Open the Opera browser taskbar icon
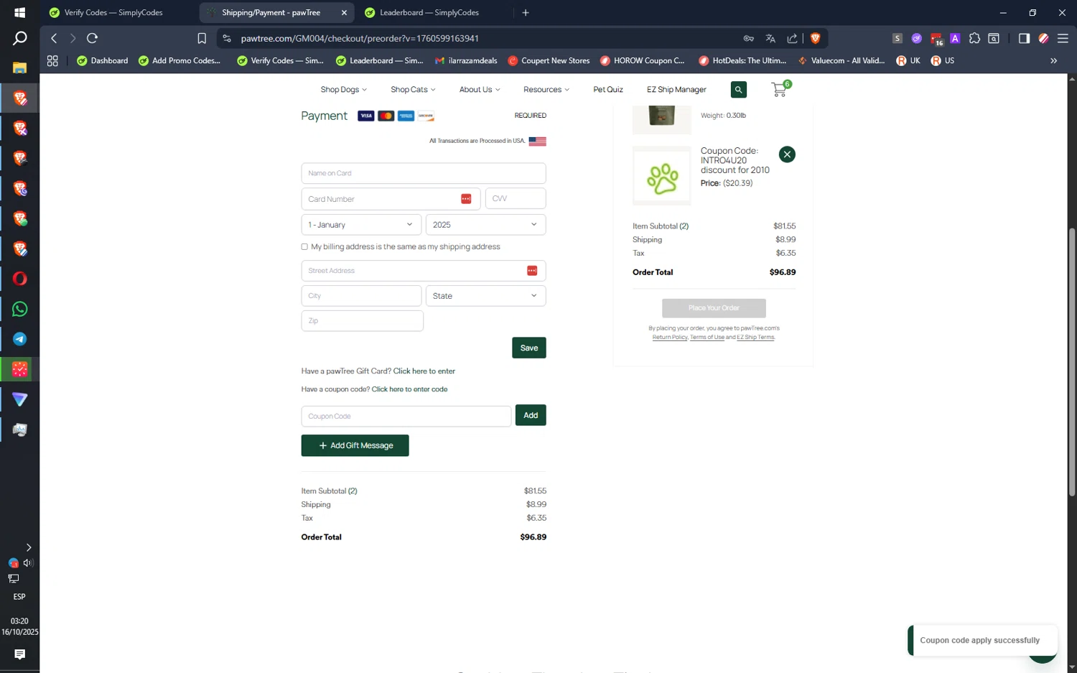Screen dimensions: 1077x673 (19, 279)
